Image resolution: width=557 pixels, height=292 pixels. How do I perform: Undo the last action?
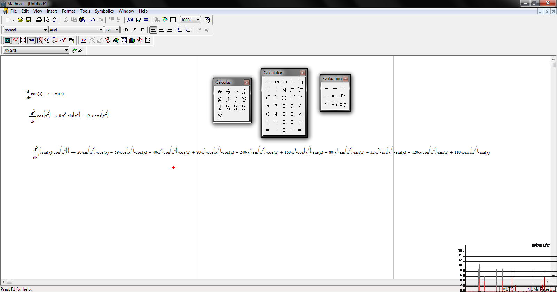tap(93, 20)
